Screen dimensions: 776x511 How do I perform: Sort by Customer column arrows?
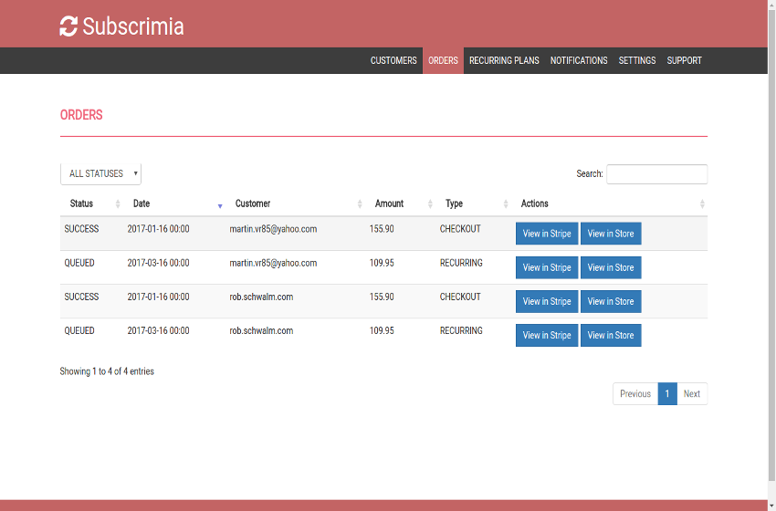point(360,204)
